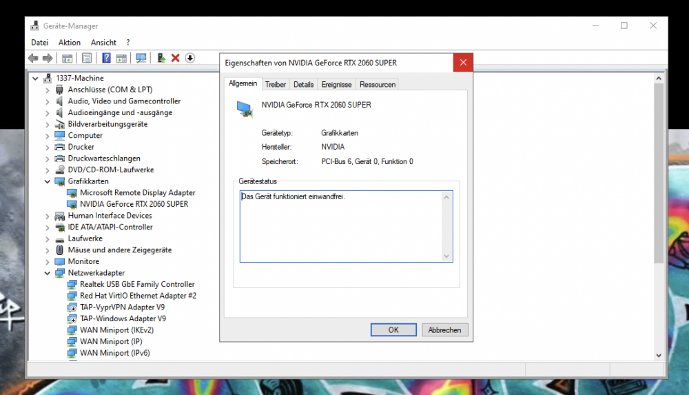Select WAN Miniport (IP) entry
The width and height of the screenshot is (689, 395).
click(111, 341)
